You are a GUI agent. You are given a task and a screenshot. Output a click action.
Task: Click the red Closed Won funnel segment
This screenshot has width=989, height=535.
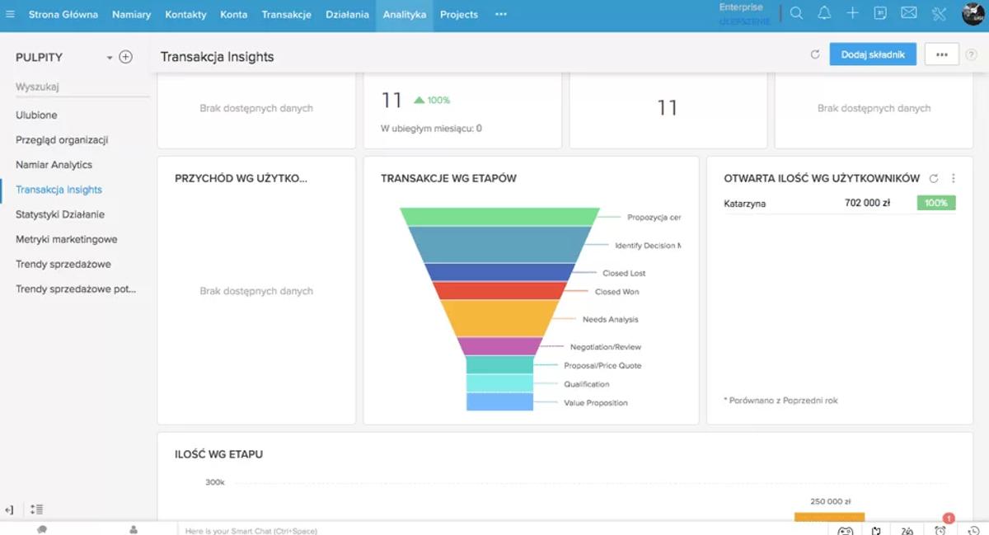tap(499, 290)
